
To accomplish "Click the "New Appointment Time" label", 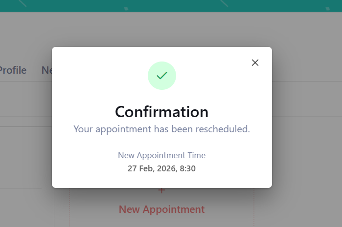I will click(162, 155).
